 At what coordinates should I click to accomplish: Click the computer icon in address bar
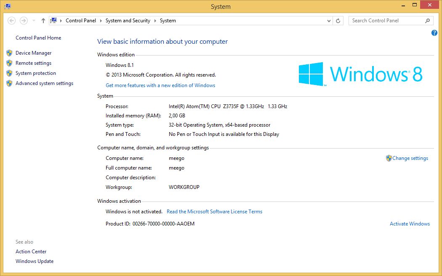point(53,21)
